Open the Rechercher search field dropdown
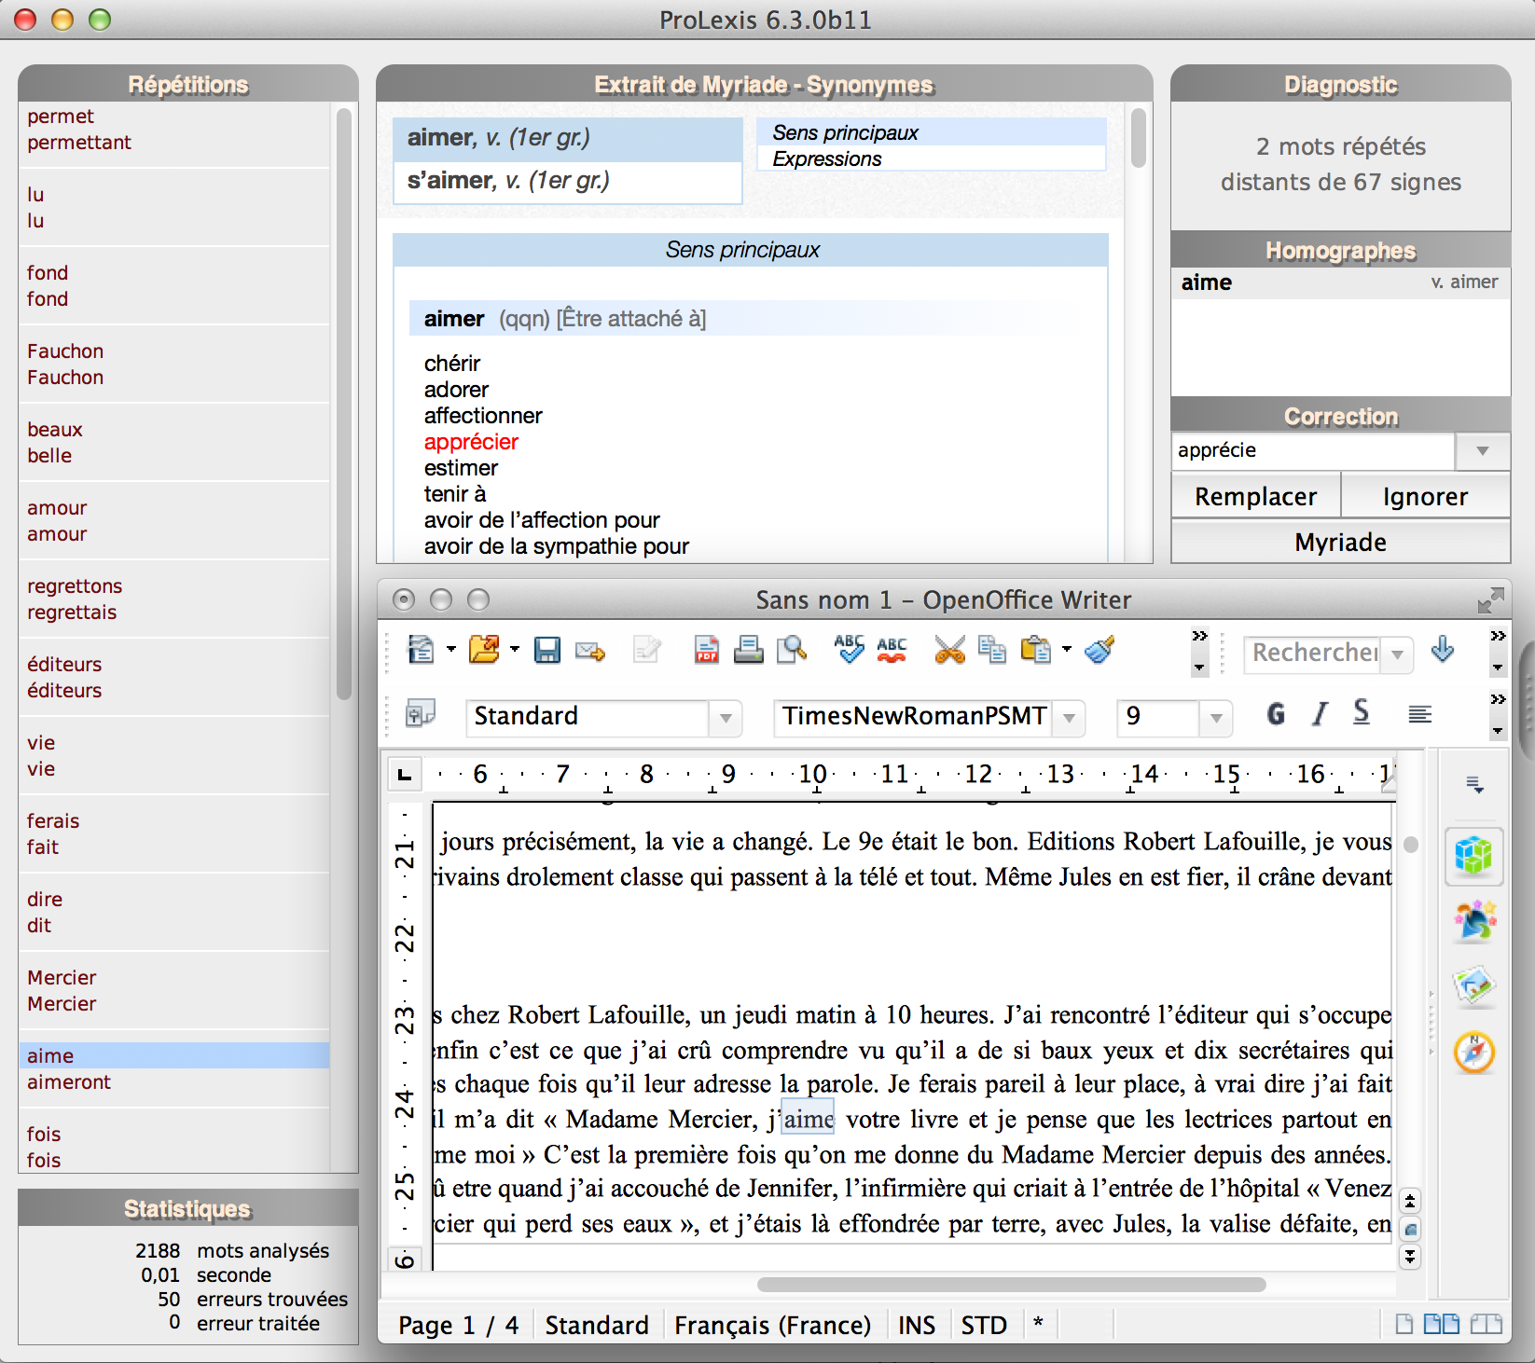This screenshot has height=1363, width=1535. (1397, 654)
